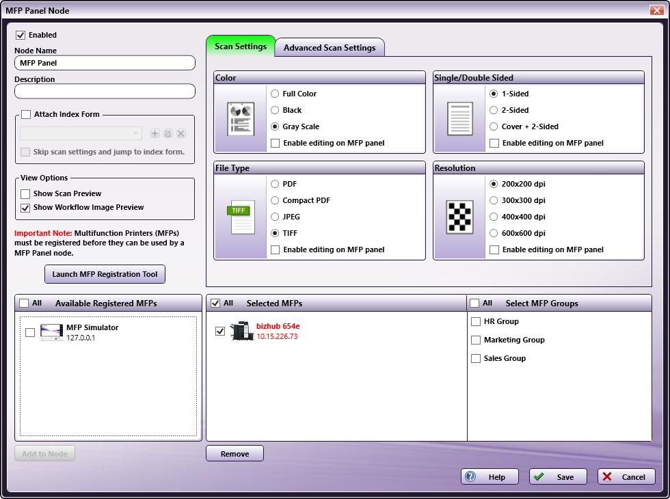Screen dimensions: 670x499
Task: Click the checkerboard Resolution icon
Action: click(459, 217)
